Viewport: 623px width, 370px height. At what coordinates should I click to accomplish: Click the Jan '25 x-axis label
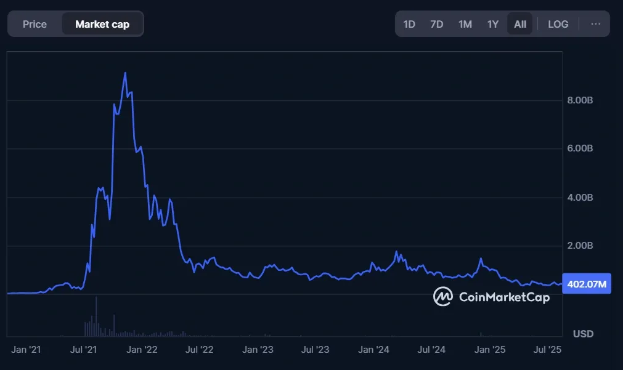tap(491, 350)
